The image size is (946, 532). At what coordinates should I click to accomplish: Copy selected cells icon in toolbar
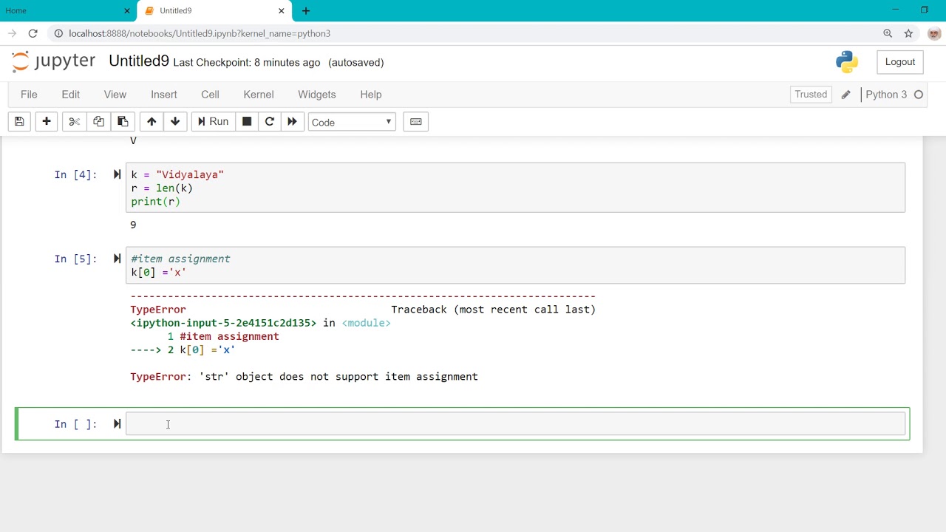coord(98,122)
